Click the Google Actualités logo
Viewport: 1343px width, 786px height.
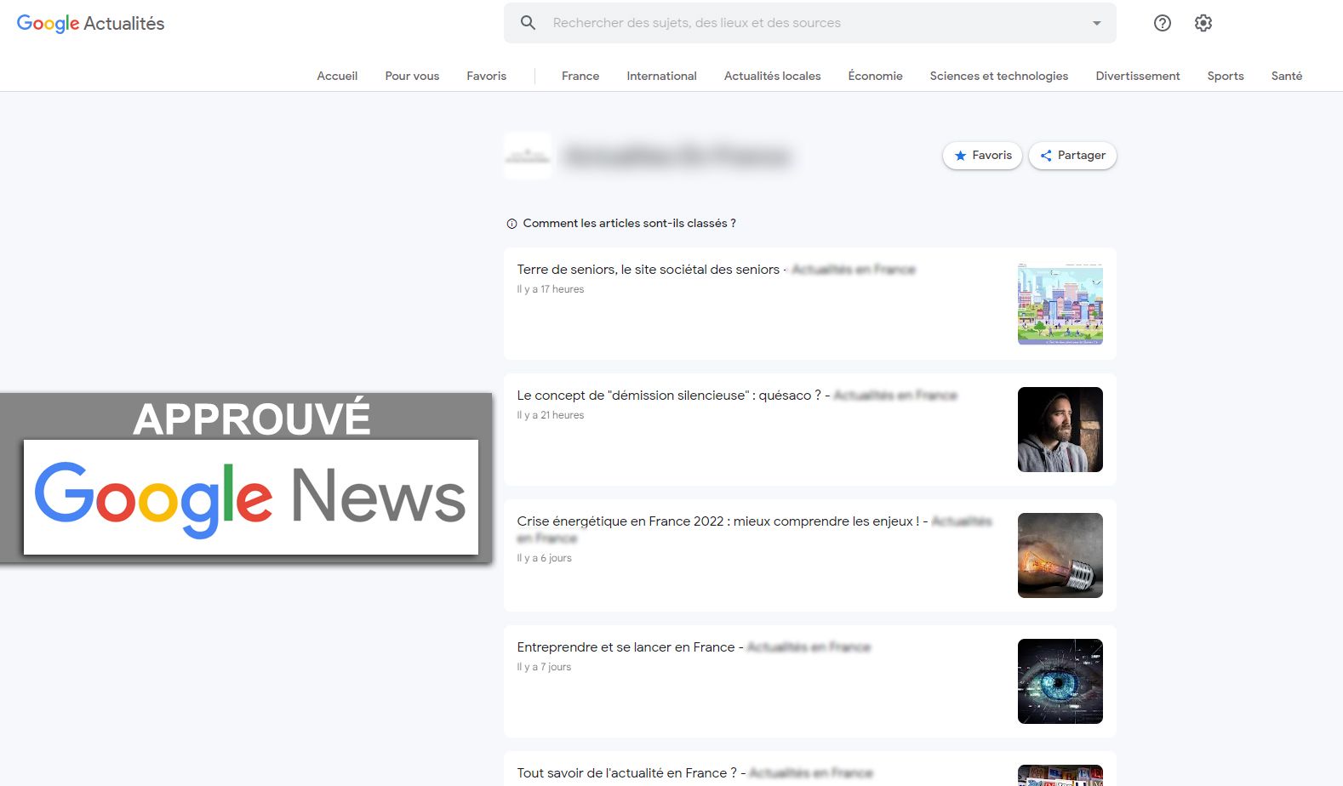click(90, 24)
